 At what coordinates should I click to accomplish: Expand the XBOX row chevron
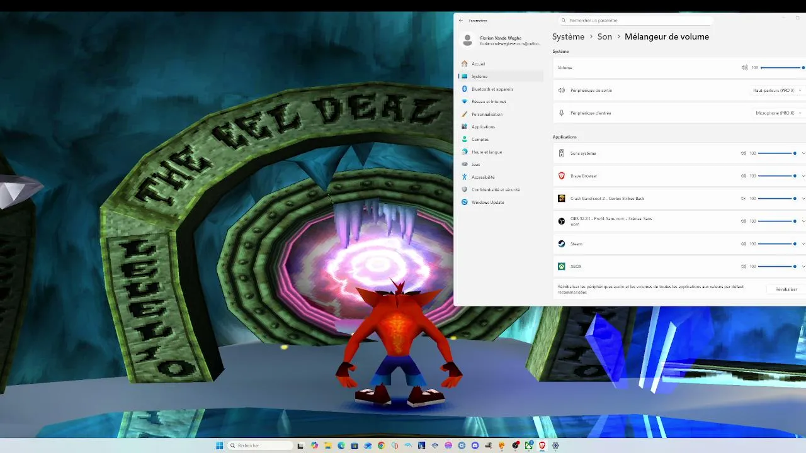point(803,266)
